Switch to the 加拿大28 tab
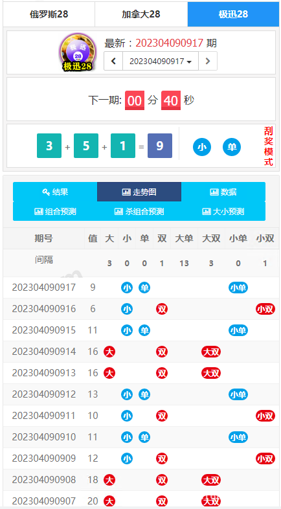The image size is (281, 509). point(141,14)
